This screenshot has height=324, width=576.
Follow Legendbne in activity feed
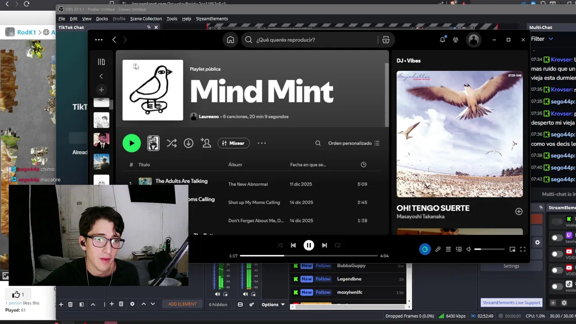[x=323, y=279]
